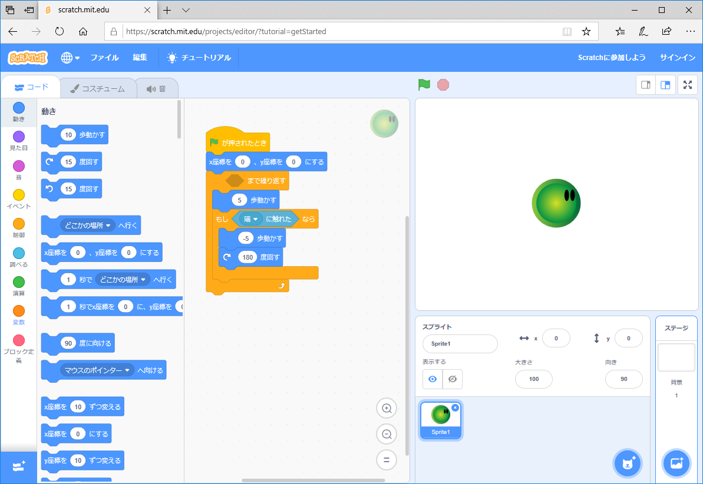
Task: Select the ブロック定義 category
Action: point(19,349)
